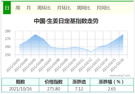Image resolution: width=135 pixels, height=94 pixels.
Task: Click the 2021/10/06 x-axis label
Action: click(37, 65)
